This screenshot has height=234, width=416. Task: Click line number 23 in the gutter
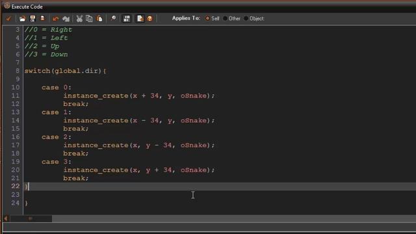tap(16, 195)
